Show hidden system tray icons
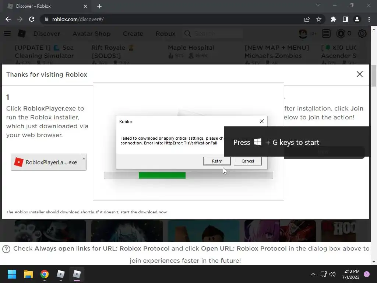 point(313,274)
